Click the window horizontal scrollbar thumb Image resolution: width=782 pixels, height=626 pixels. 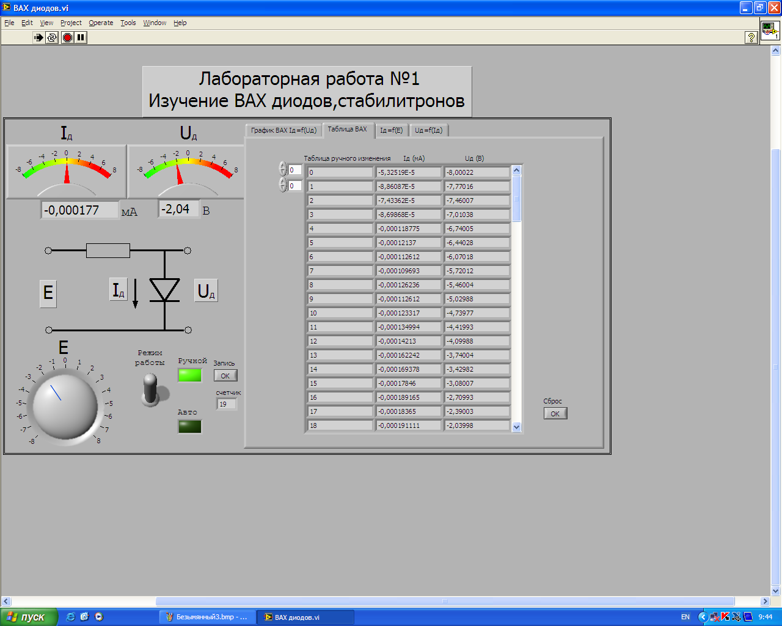(445, 601)
